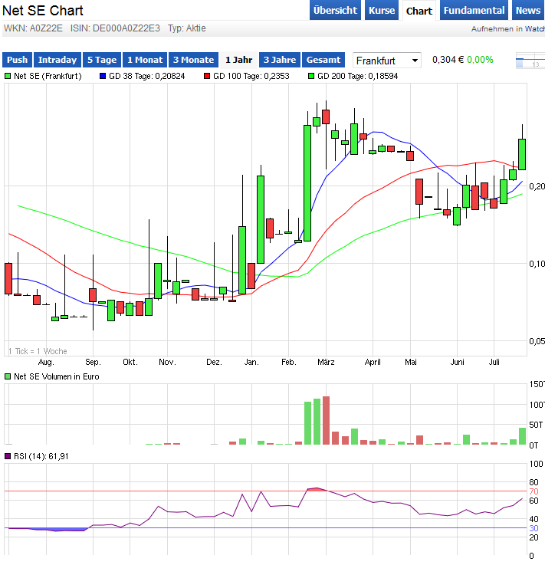Switch the chart to 1 Monat
The width and height of the screenshot is (545, 565).
point(145,60)
